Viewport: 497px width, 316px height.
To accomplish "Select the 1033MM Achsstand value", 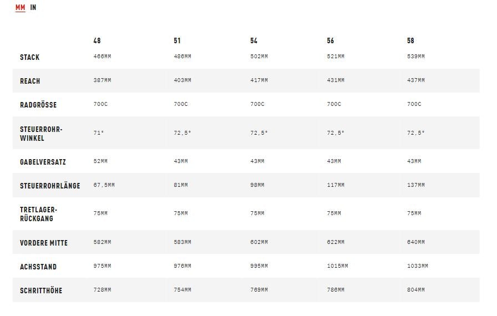I will click(418, 266).
